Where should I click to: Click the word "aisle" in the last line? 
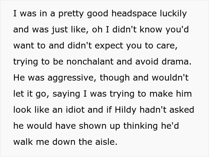click(106, 142)
